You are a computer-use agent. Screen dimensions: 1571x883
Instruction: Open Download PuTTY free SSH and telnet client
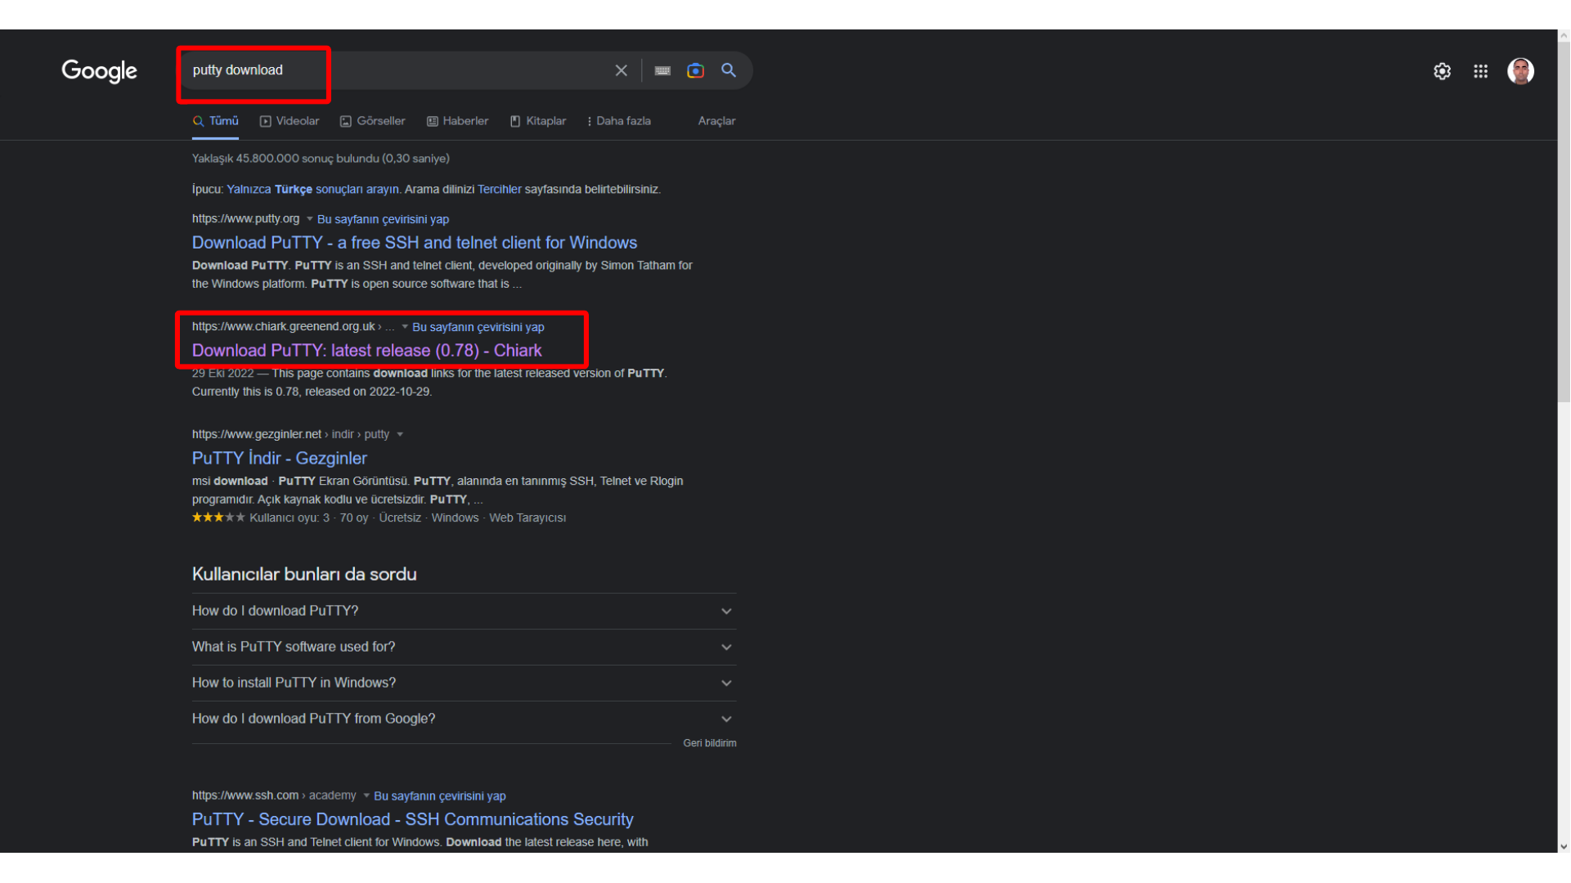(415, 243)
